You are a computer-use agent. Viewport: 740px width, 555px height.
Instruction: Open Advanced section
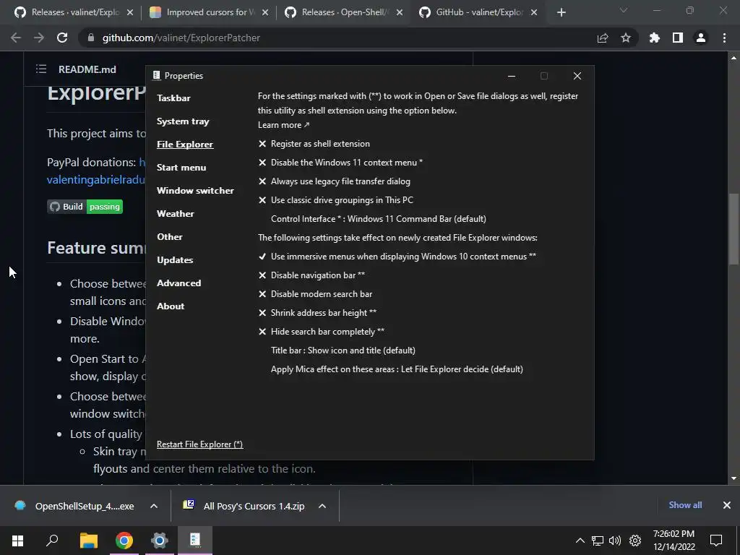(179, 283)
